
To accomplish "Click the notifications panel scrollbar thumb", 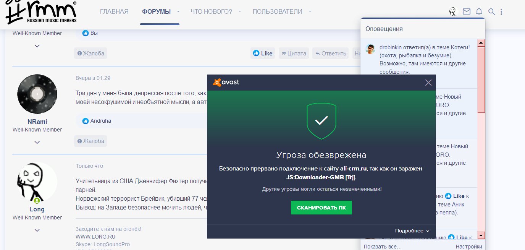I will click(x=481, y=80).
